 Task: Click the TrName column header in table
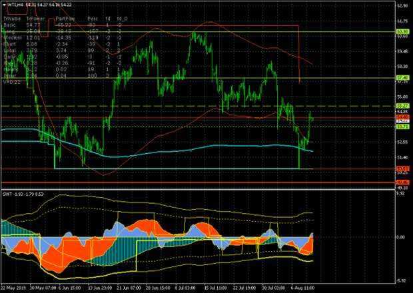pyautogui.click(x=11, y=20)
